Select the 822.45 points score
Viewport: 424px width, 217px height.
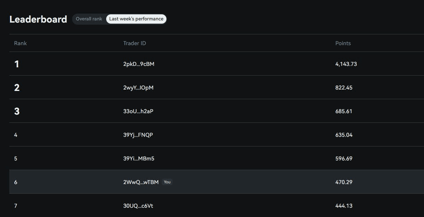pyautogui.click(x=344, y=88)
